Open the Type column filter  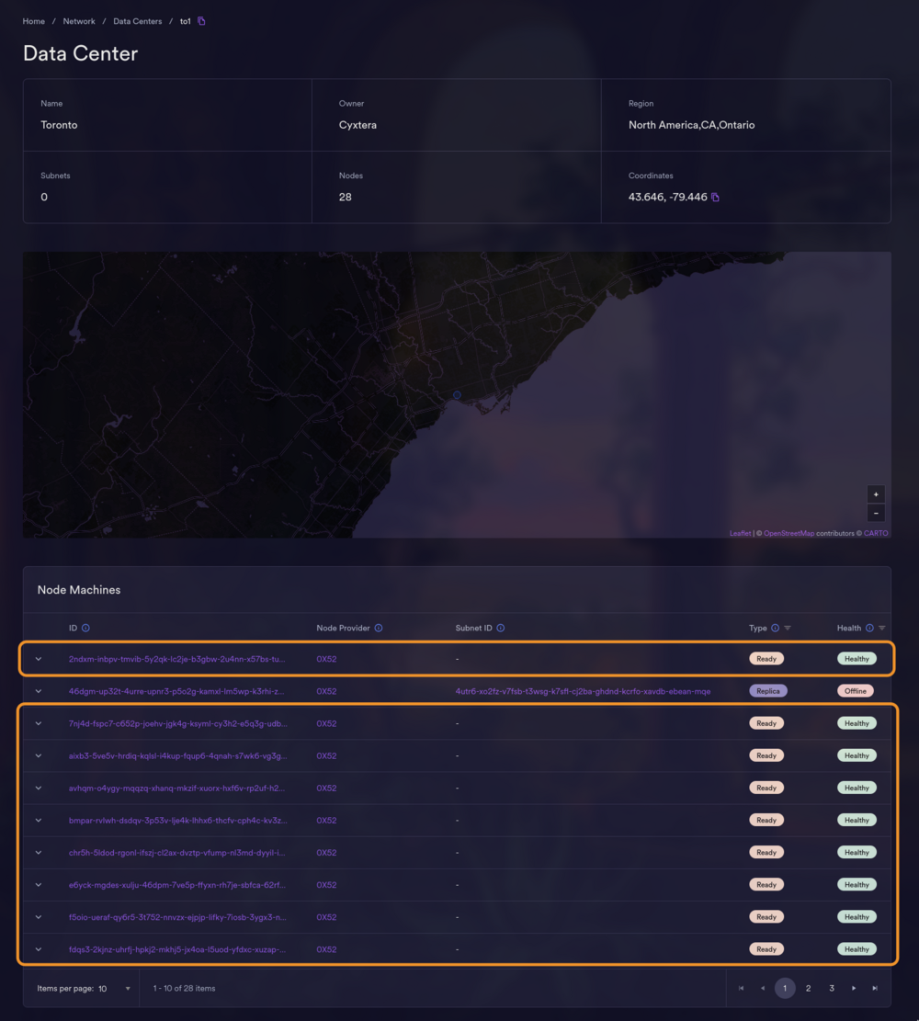click(x=788, y=628)
